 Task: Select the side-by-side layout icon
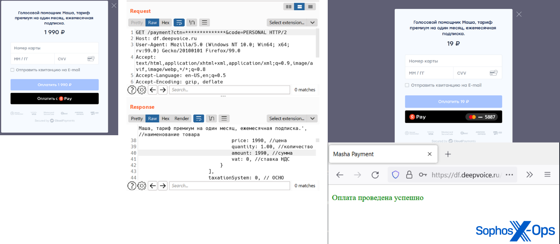click(289, 6)
